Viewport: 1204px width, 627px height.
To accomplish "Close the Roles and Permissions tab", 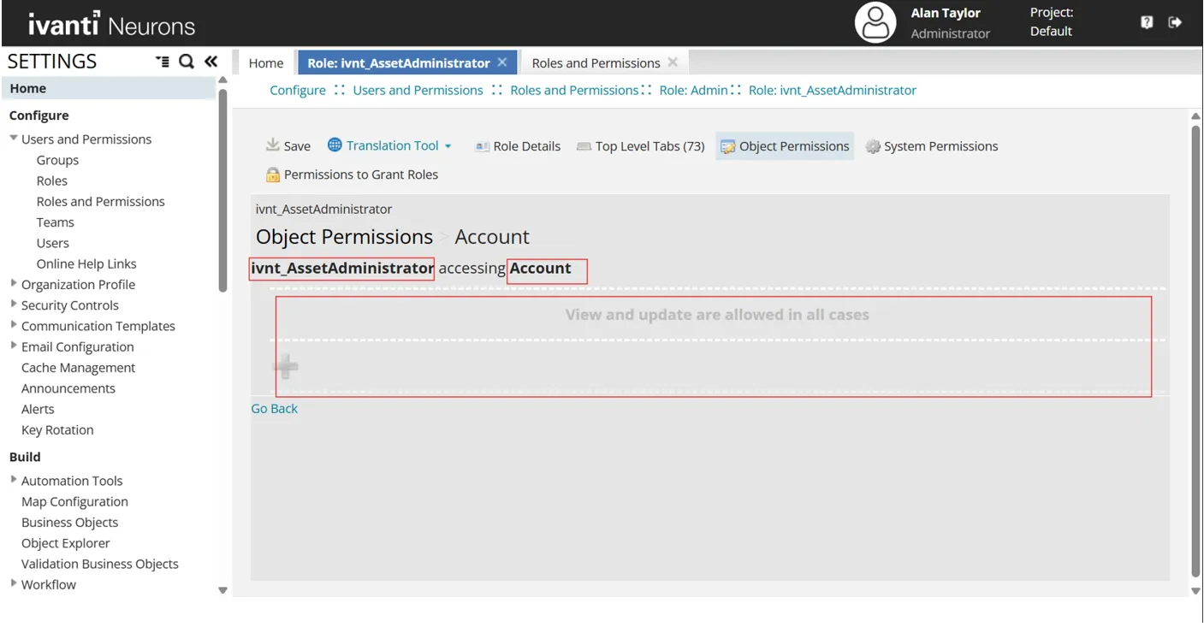I will [673, 62].
